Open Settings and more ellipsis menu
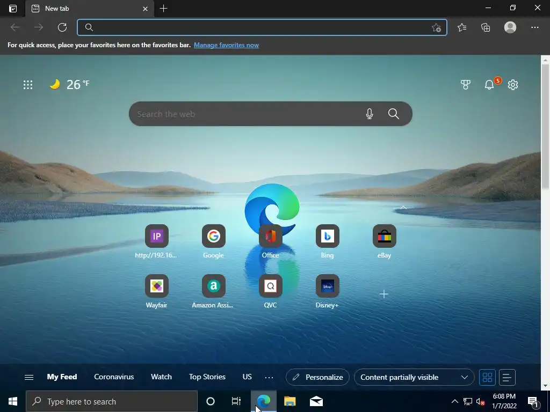 point(534,27)
